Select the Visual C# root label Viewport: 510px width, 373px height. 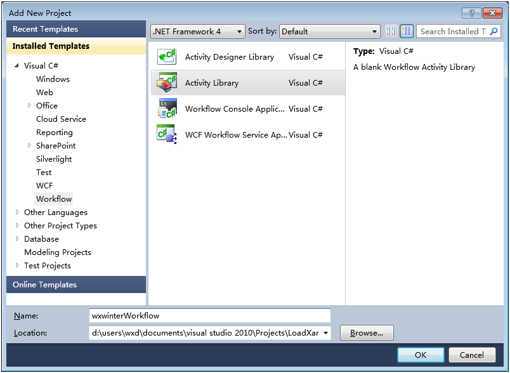(x=41, y=66)
